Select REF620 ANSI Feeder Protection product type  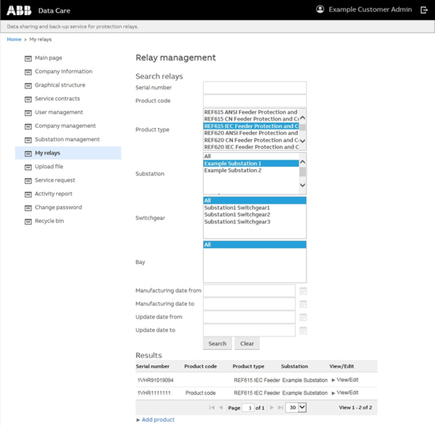(250, 133)
